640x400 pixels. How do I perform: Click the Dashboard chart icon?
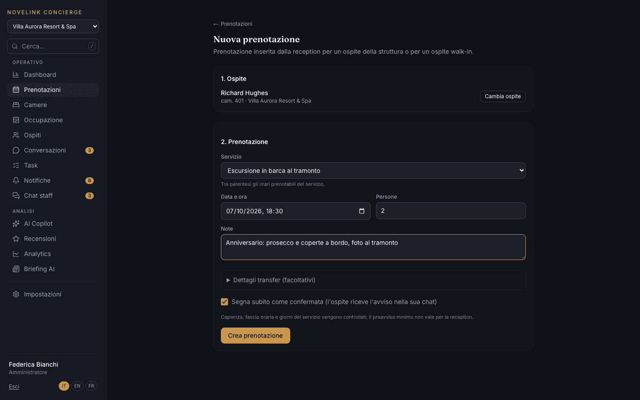click(x=16, y=75)
